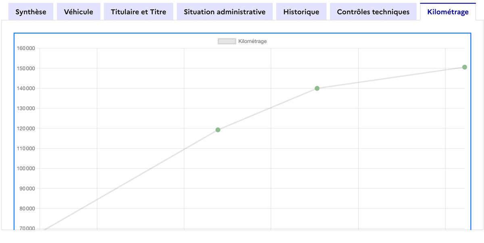Select the Titulaire et Titre tab
This screenshot has width=484, height=243.
coord(138,12)
